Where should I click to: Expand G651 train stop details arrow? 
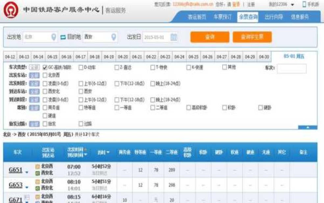pyautogui.click(x=27, y=172)
